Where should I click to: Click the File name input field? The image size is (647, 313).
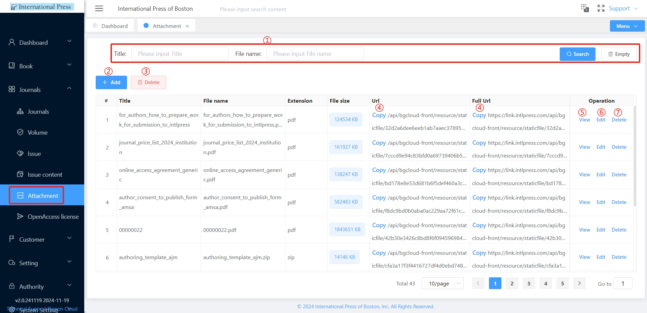point(315,54)
